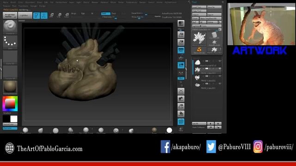Screen dimensions: 296x166
Task: Open the current brush thumbnail picker
Action: click(x=10, y=27)
